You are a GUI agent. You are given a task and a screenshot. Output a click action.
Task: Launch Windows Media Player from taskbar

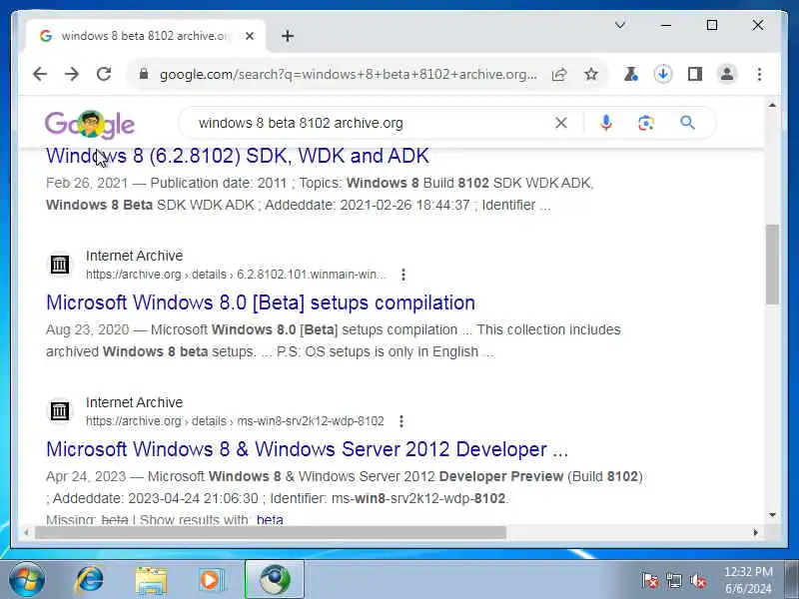tap(211, 580)
